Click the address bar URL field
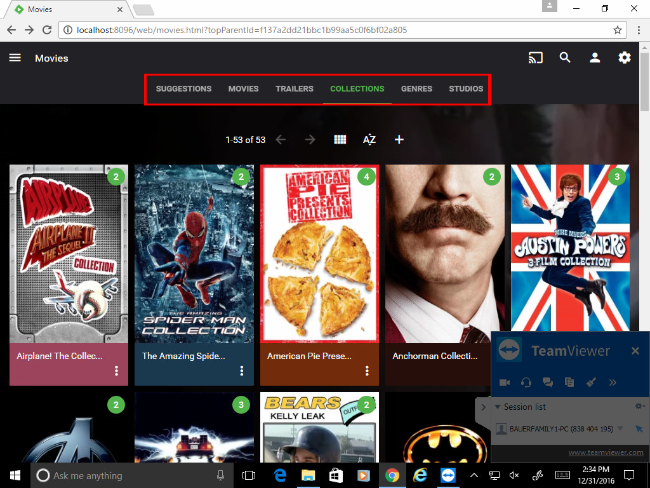 (342, 30)
